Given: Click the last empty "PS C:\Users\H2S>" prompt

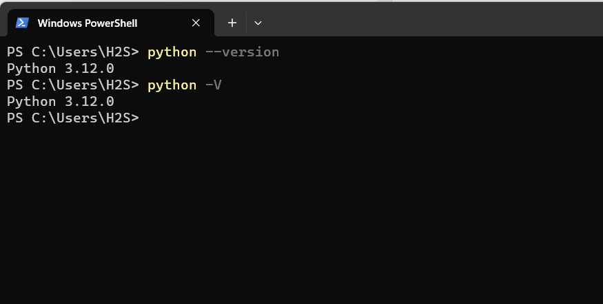Looking at the screenshot, I should [72, 118].
